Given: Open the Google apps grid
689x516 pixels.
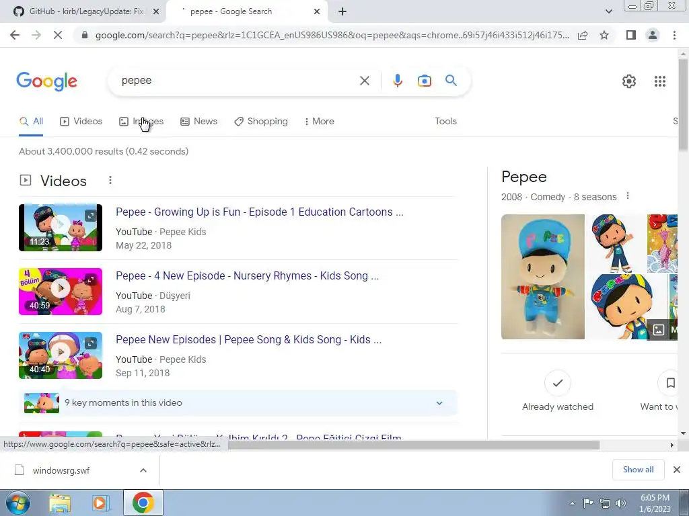Looking at the screenshot, I should pos(659,81).
